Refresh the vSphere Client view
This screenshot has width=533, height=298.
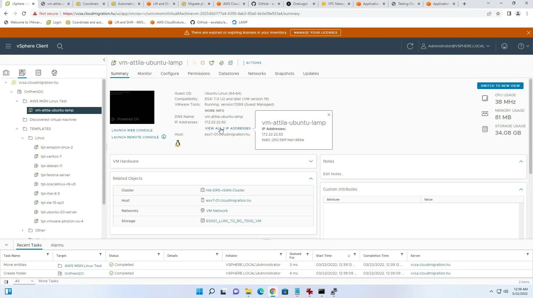pyautogui.click(x=410, y=46)
